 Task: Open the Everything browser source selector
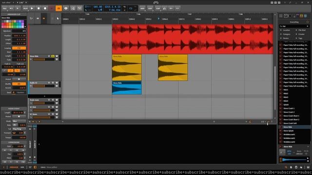coord(294,22)
